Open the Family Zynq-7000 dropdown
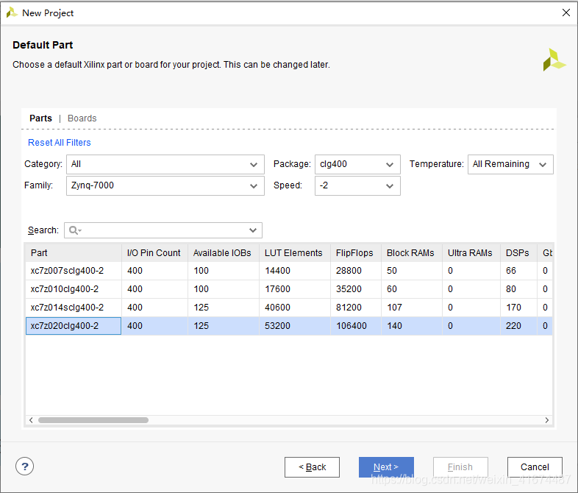578x493 pixels. coord(165,185)
